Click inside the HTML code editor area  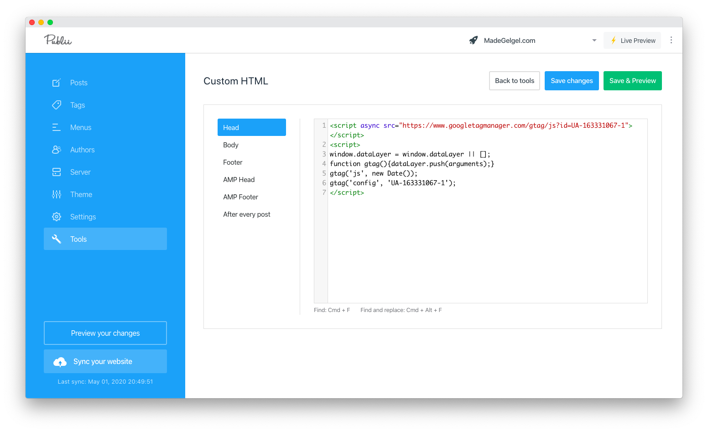tap(487, 246)
